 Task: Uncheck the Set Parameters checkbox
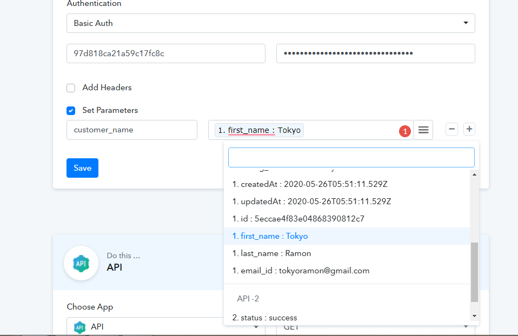(x=71, y=110)
